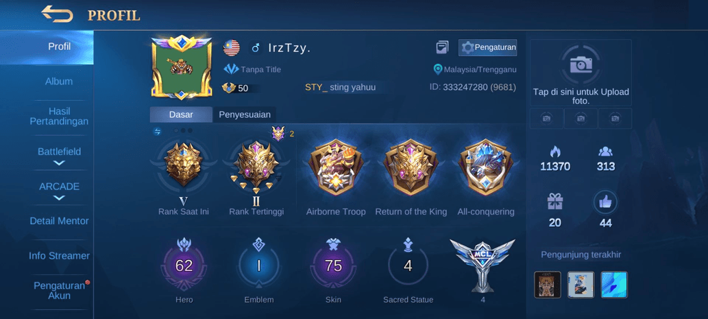Open the Pengaturan Akun sidebar entry
The image size is (708, 319).
coord(59,291)
